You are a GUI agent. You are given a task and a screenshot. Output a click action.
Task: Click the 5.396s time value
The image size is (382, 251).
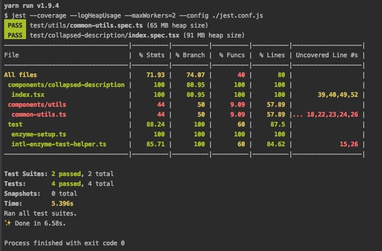(63, 203)
